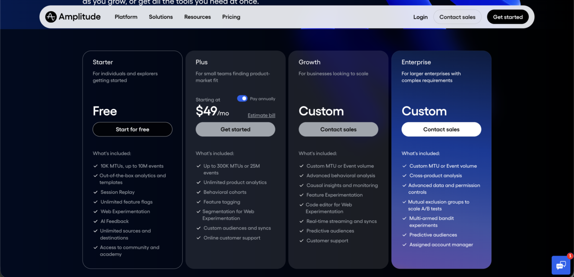Click Contact sales on the Growth plan

click(x=338, y=129)
